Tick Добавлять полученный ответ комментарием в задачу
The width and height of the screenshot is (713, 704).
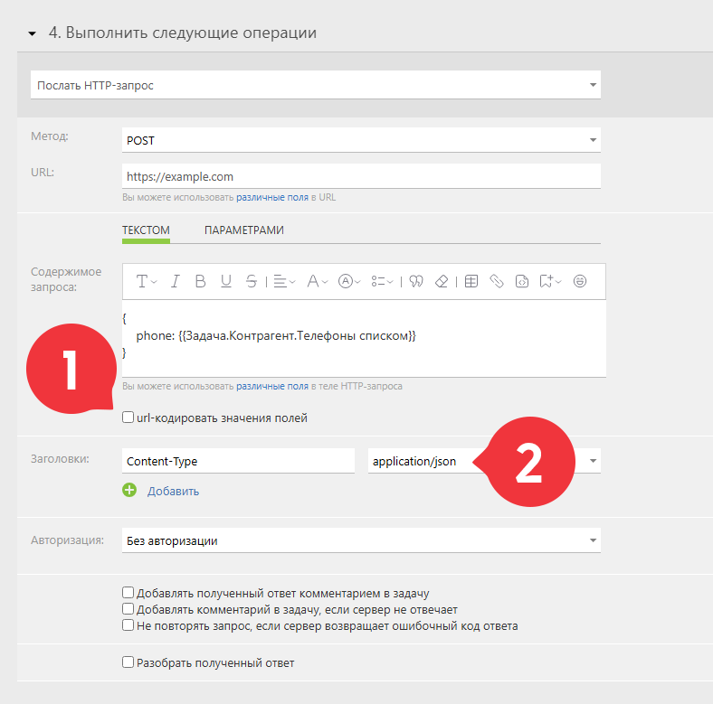[x=128, y=593]
